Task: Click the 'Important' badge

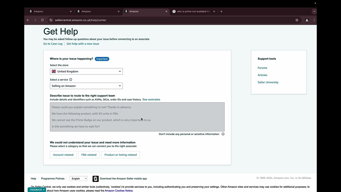Action: coord(102,59)
